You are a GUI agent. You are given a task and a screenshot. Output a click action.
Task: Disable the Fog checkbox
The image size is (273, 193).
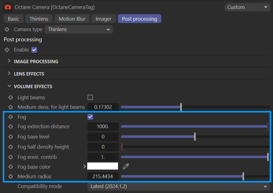90,117
